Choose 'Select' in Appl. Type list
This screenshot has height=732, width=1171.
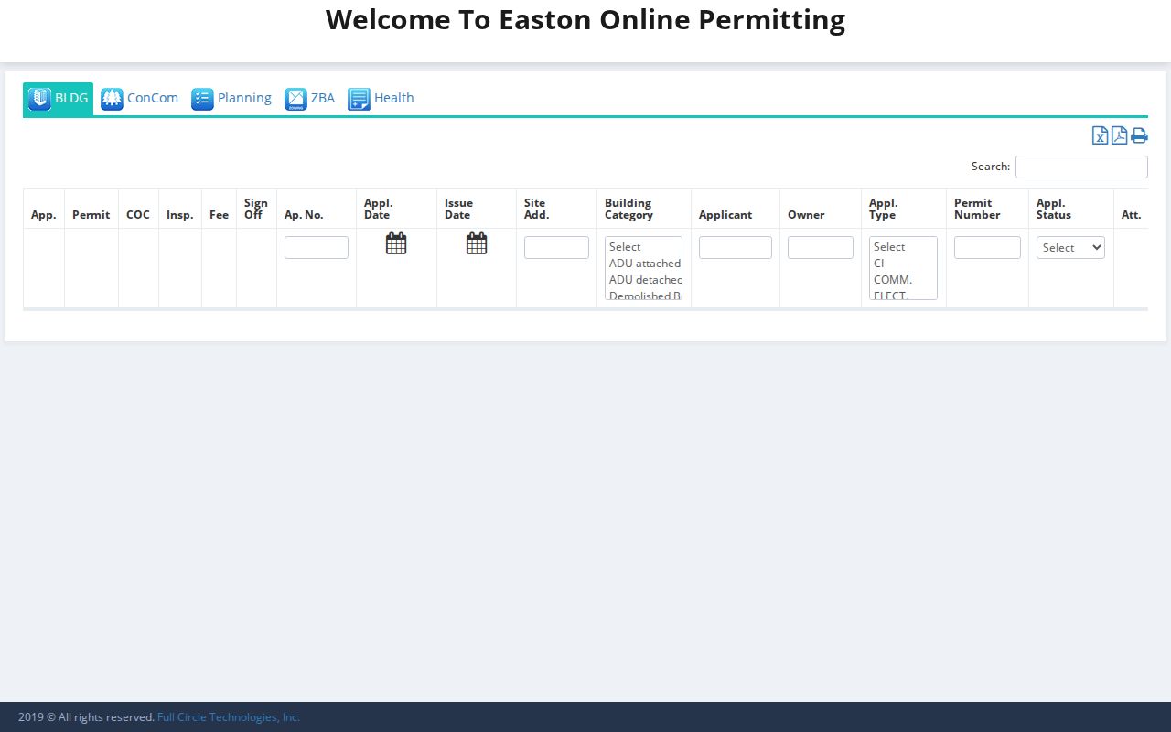click(x=902, y=247)
